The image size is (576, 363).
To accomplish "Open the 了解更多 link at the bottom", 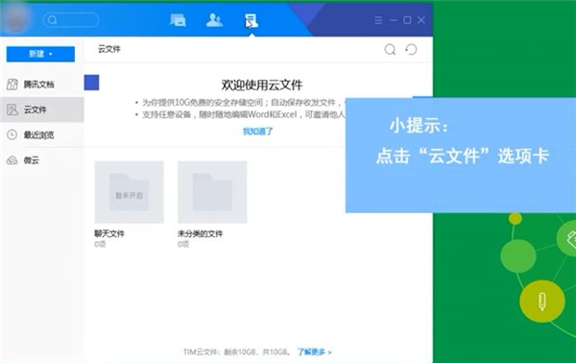I will click(x=314, y=352).
